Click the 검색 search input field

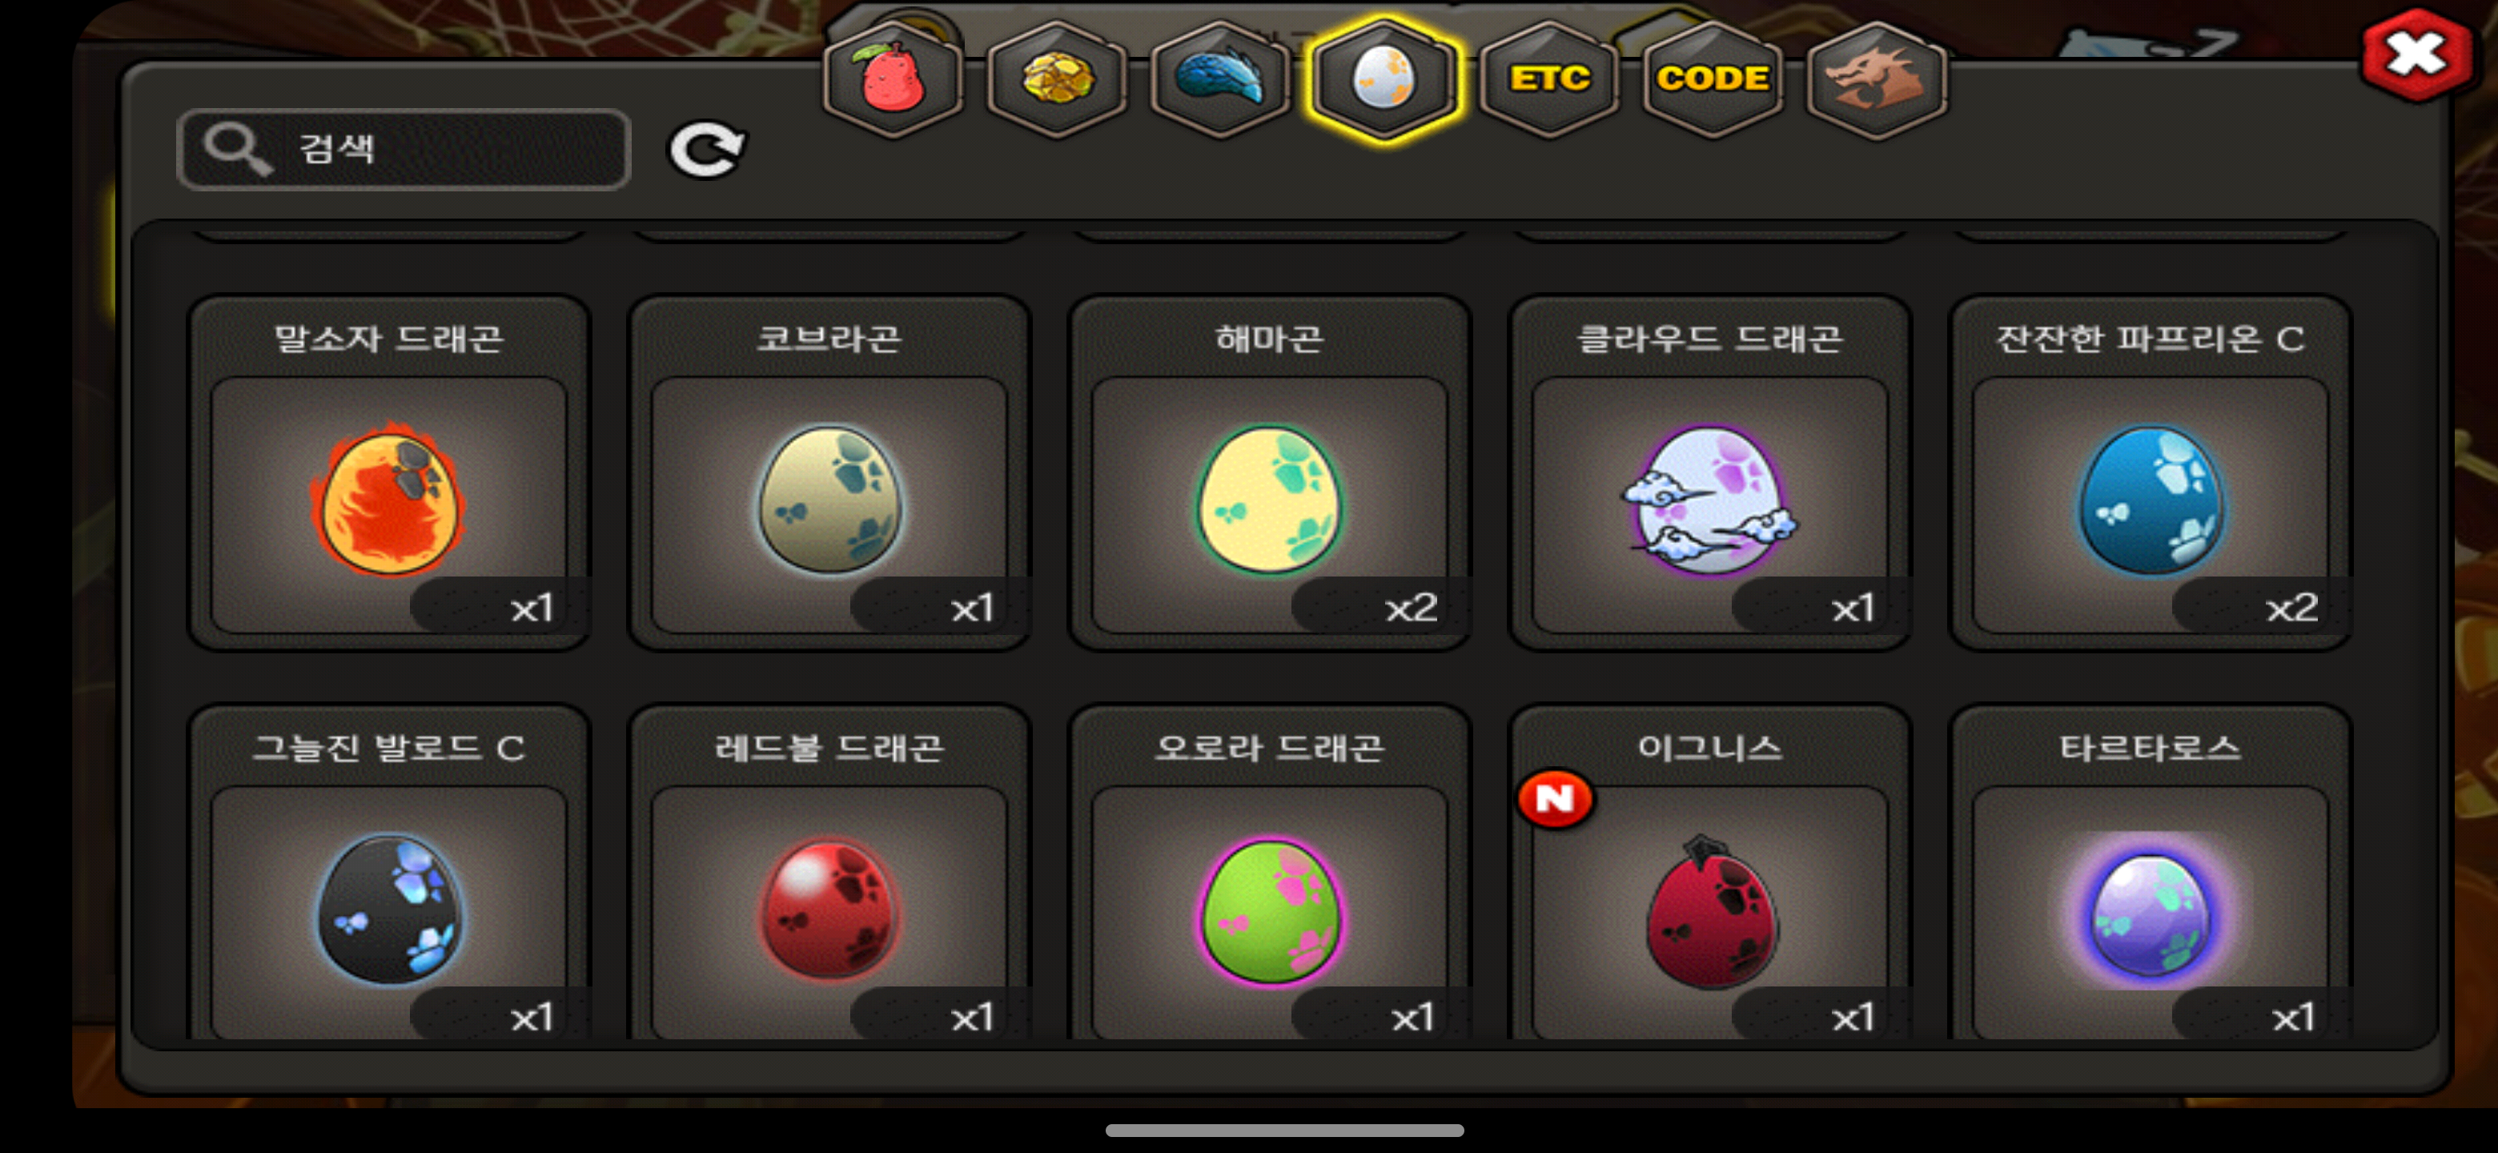(x=404, y=150)
